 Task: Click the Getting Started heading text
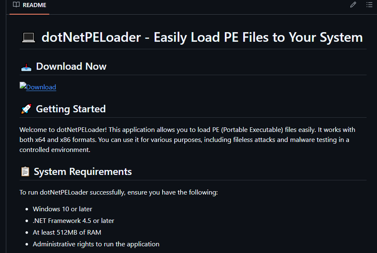[x=71, y=109]
